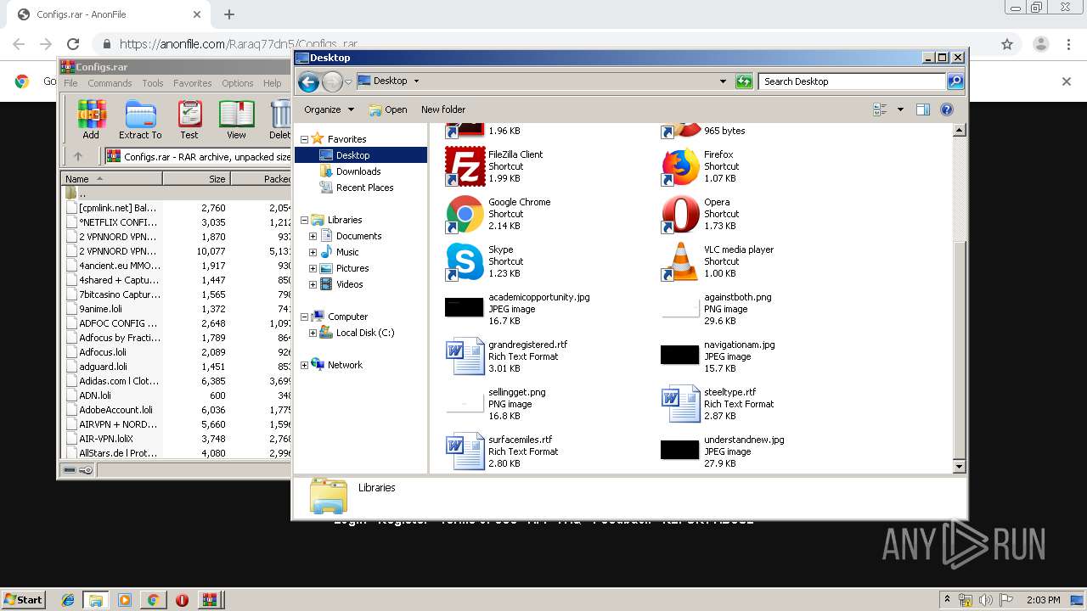The height and width of the screenshot is (611, 1087).
Task: Click the Chrome address bar URL
Action: point(239,44)
